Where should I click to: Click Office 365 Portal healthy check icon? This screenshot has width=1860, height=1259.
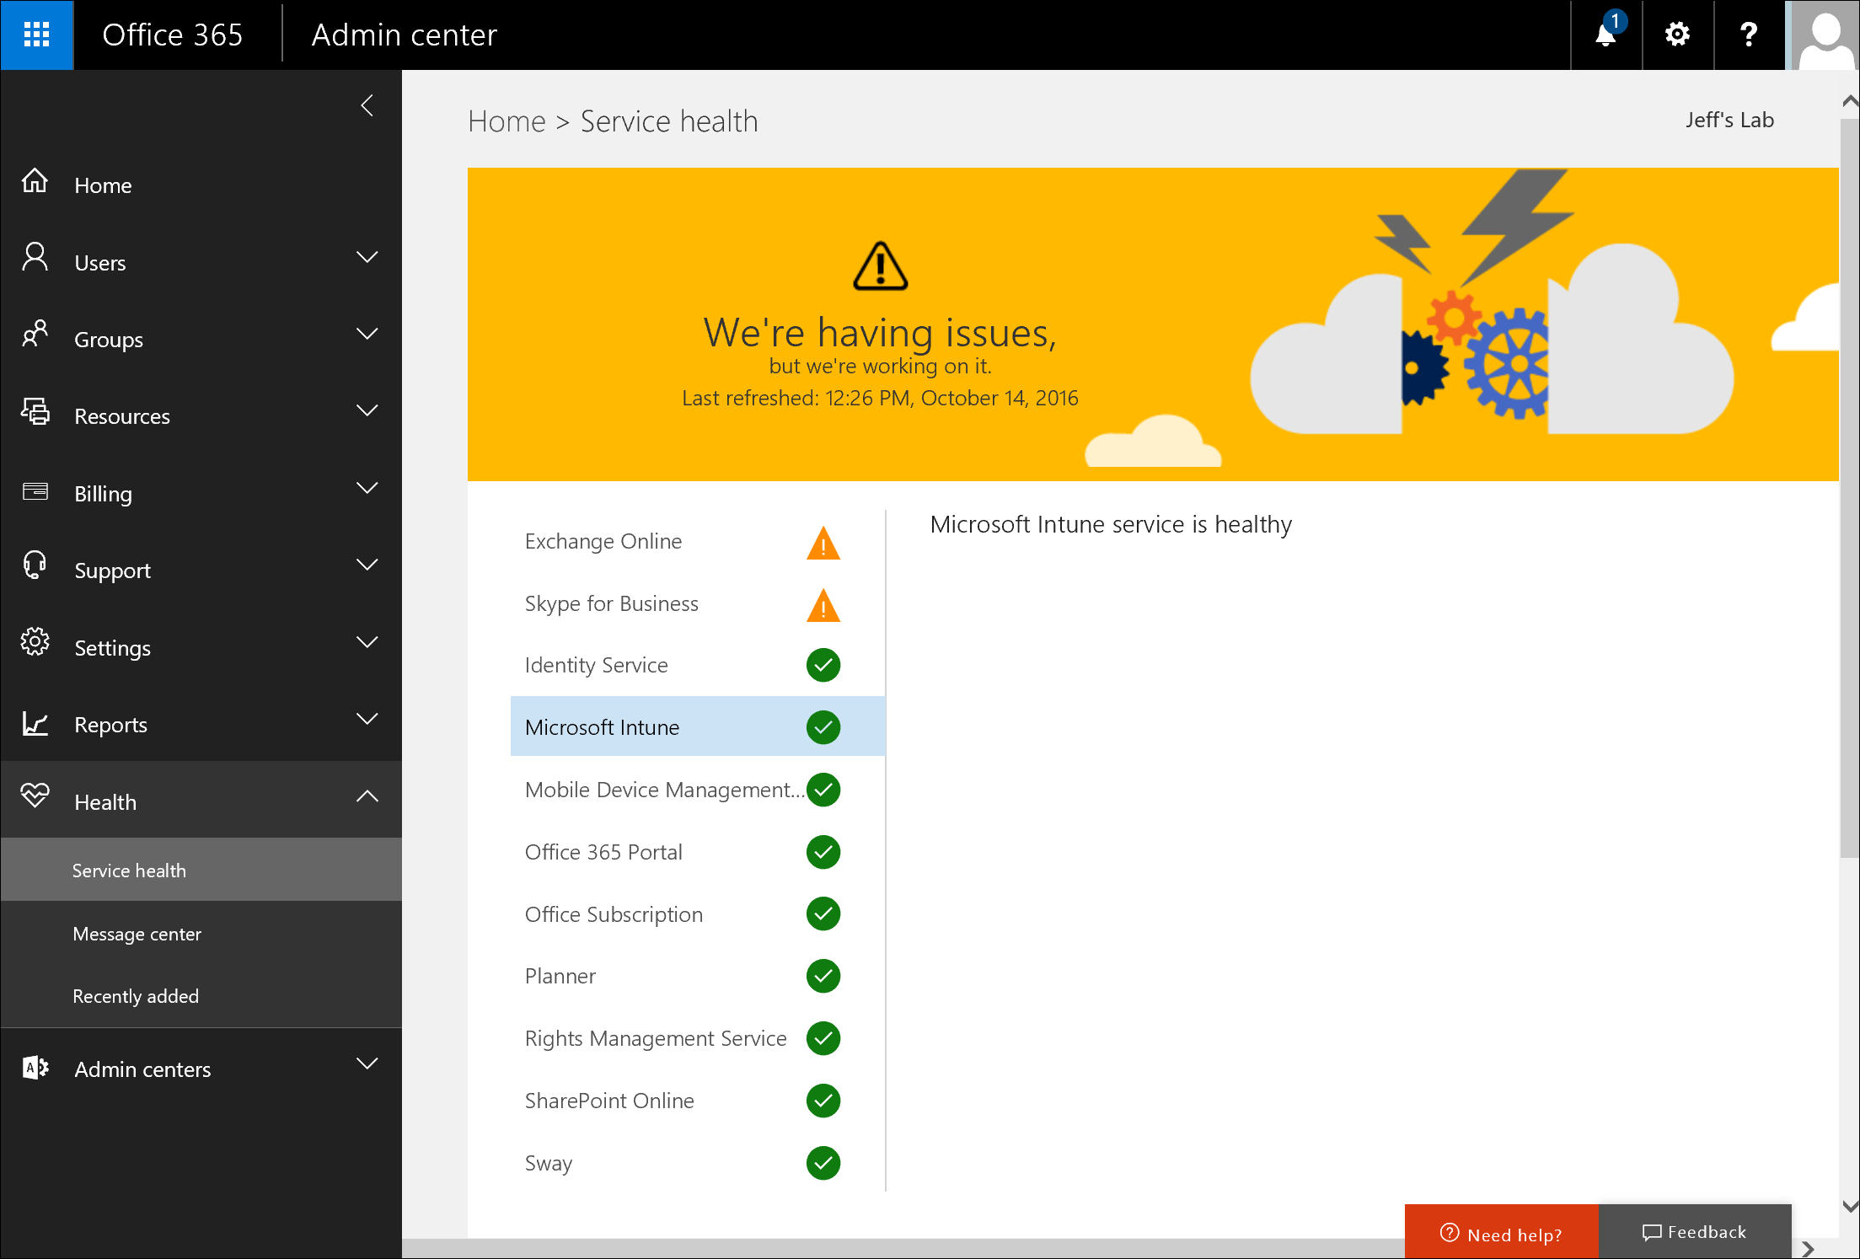823,852
